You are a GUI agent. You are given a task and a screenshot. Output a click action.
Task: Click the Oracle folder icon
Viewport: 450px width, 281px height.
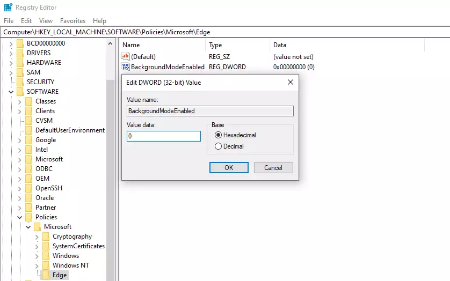(x=28, y=198)
